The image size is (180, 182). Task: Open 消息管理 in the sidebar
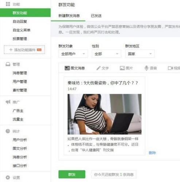pyautogui.click(x=20, y=73)
